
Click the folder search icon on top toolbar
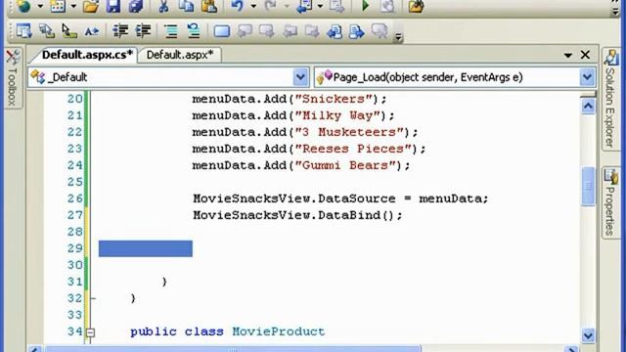416,6
